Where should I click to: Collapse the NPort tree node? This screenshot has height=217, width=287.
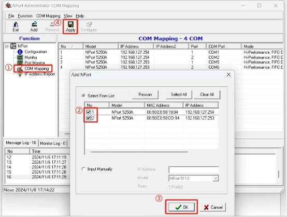click(7, 47)
